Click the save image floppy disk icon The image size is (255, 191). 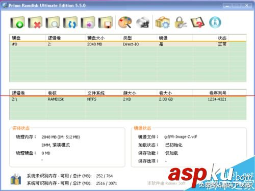coord(106,22)
